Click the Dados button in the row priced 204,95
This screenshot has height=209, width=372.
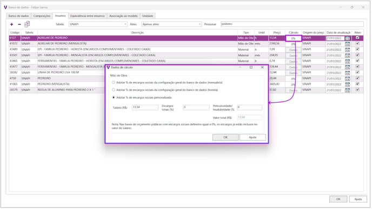click(x=294, y=56)
